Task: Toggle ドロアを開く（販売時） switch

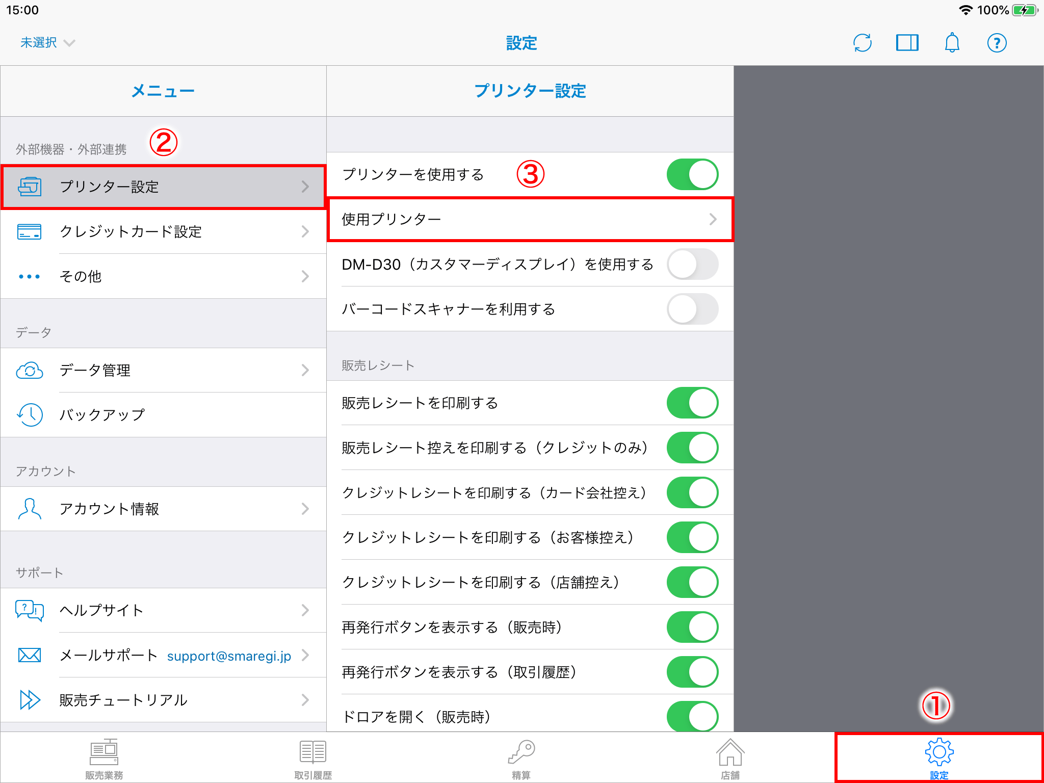Action: coord(692,716)
